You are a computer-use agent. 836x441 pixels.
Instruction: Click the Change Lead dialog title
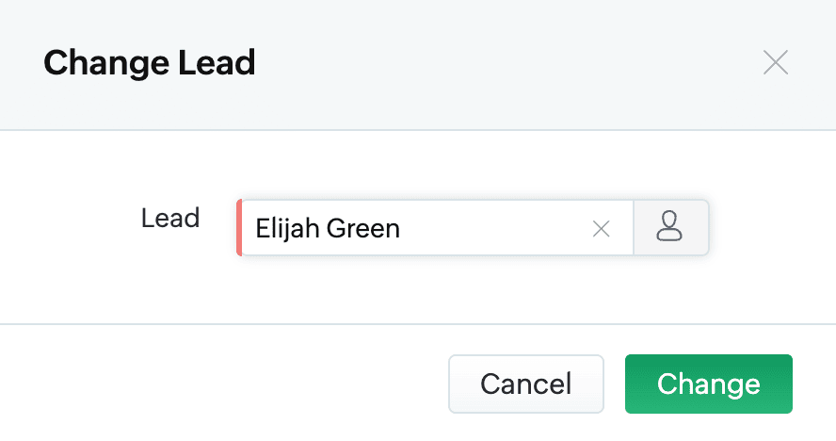150,63
